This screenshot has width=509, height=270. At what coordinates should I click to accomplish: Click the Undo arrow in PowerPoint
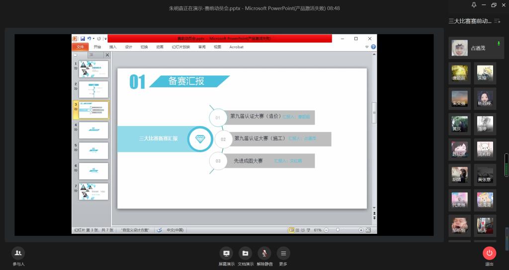pos(89,38)
